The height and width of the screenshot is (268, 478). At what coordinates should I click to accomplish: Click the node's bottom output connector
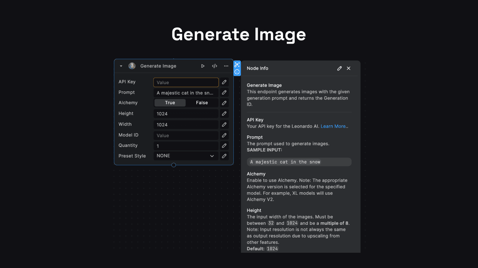tap(174, 165)
